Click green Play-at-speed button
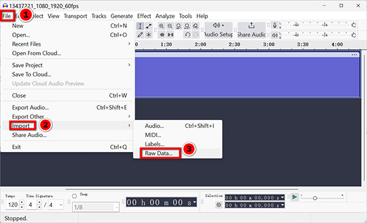This screenshot has height=223, width=367. coord(295,197)
